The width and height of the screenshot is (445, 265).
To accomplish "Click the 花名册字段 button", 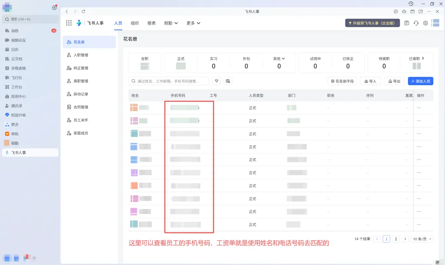I will coord(342,81).
